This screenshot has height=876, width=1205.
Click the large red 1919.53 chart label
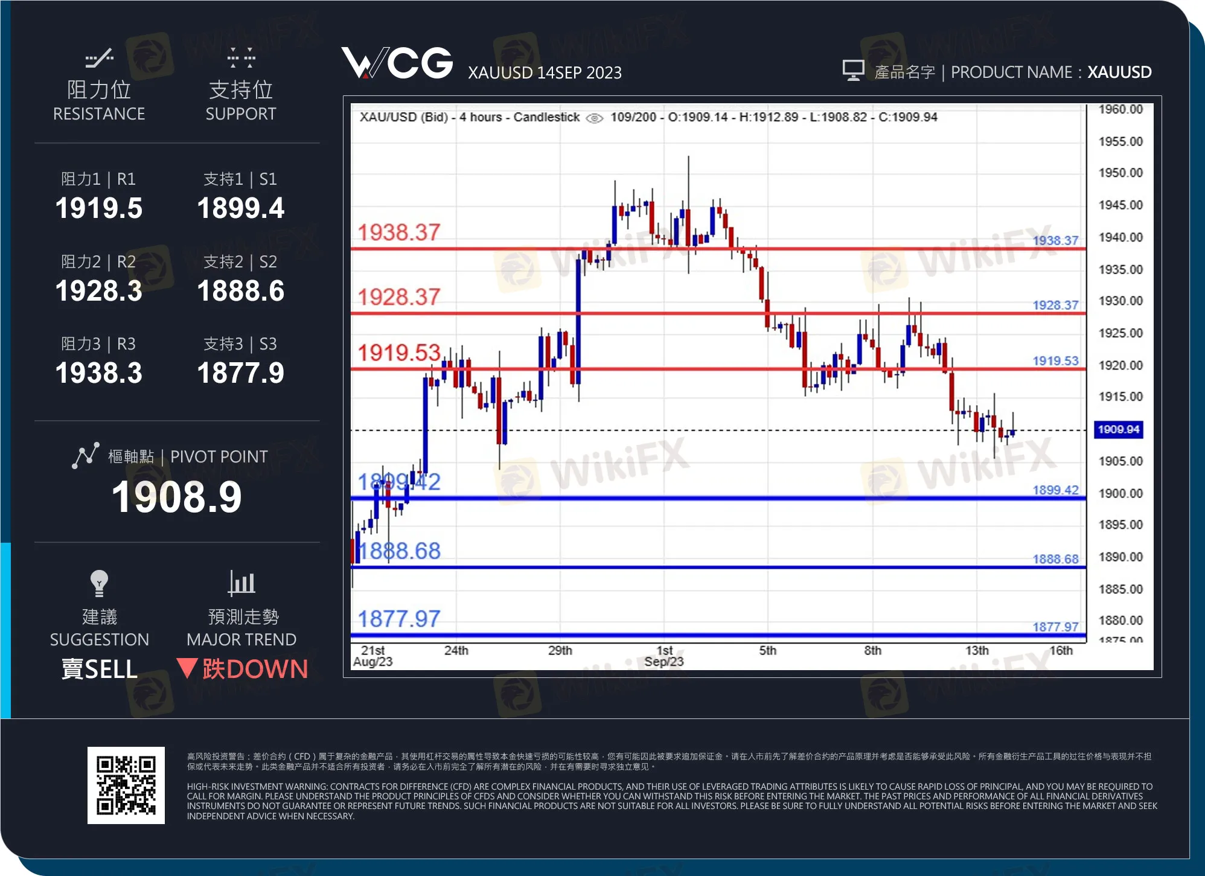tap(399, 353)
